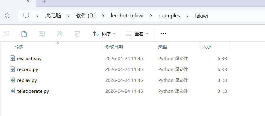The image size is (265, 116).
Task: Sort by 类型 column header
Action: coord(163,47)
